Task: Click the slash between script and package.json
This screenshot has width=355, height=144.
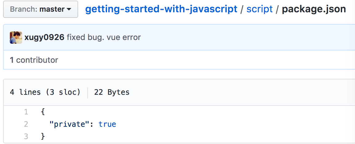Action: click(x=277, y=9)
